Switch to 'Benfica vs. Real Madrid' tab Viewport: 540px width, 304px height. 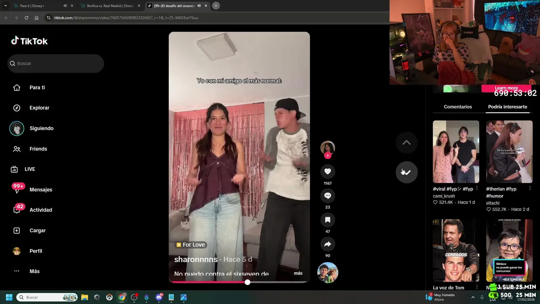coord(110,6)
